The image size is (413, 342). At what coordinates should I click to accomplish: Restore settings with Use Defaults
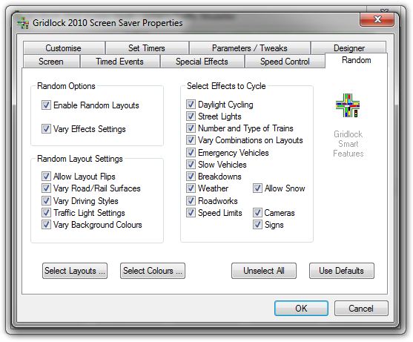[342, 271]
